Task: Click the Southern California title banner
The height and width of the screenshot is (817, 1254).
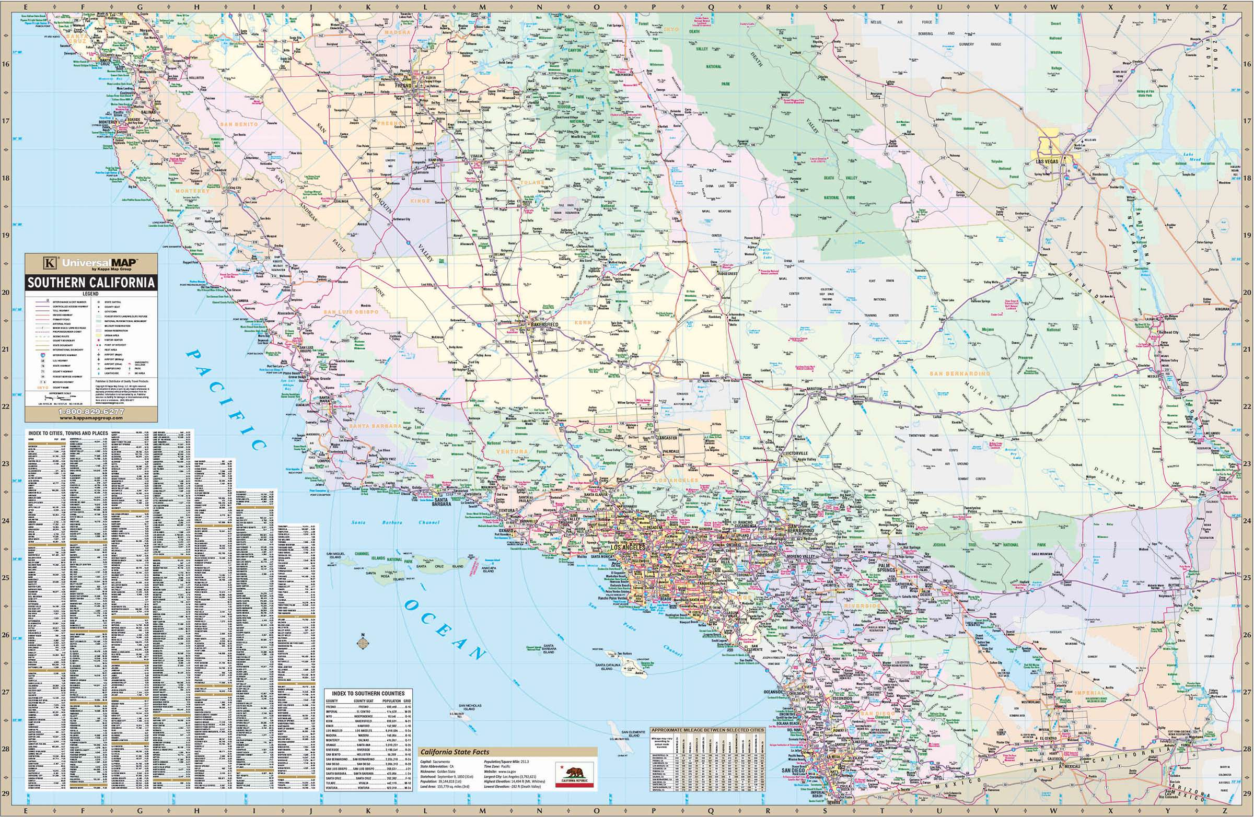Action: pyautogui.click(x=91, y=282)
